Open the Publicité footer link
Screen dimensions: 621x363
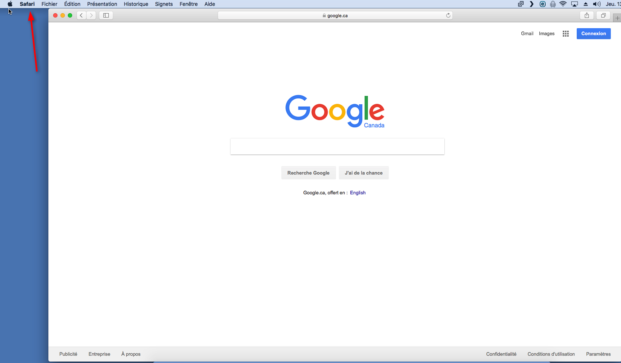68,354
